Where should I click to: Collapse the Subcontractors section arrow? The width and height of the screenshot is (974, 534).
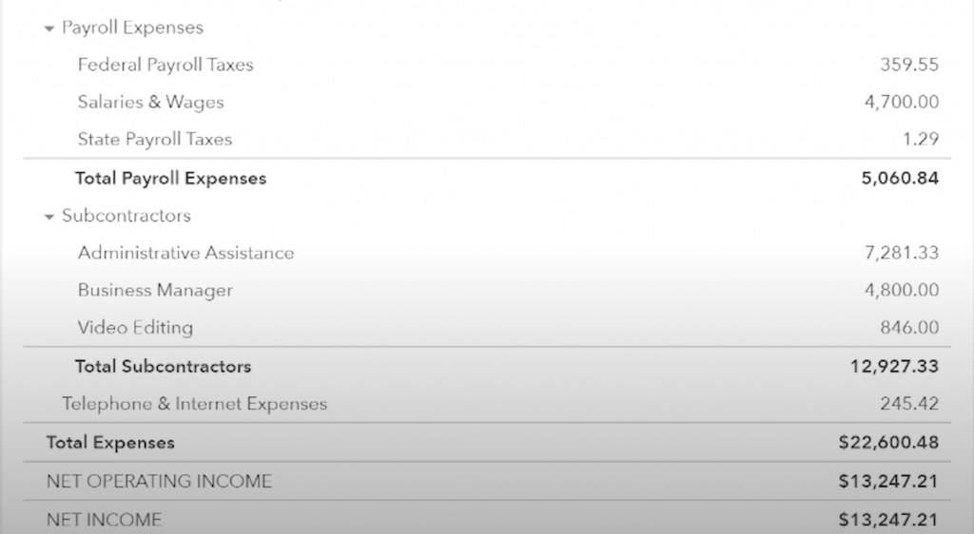[x=49, y=217]
